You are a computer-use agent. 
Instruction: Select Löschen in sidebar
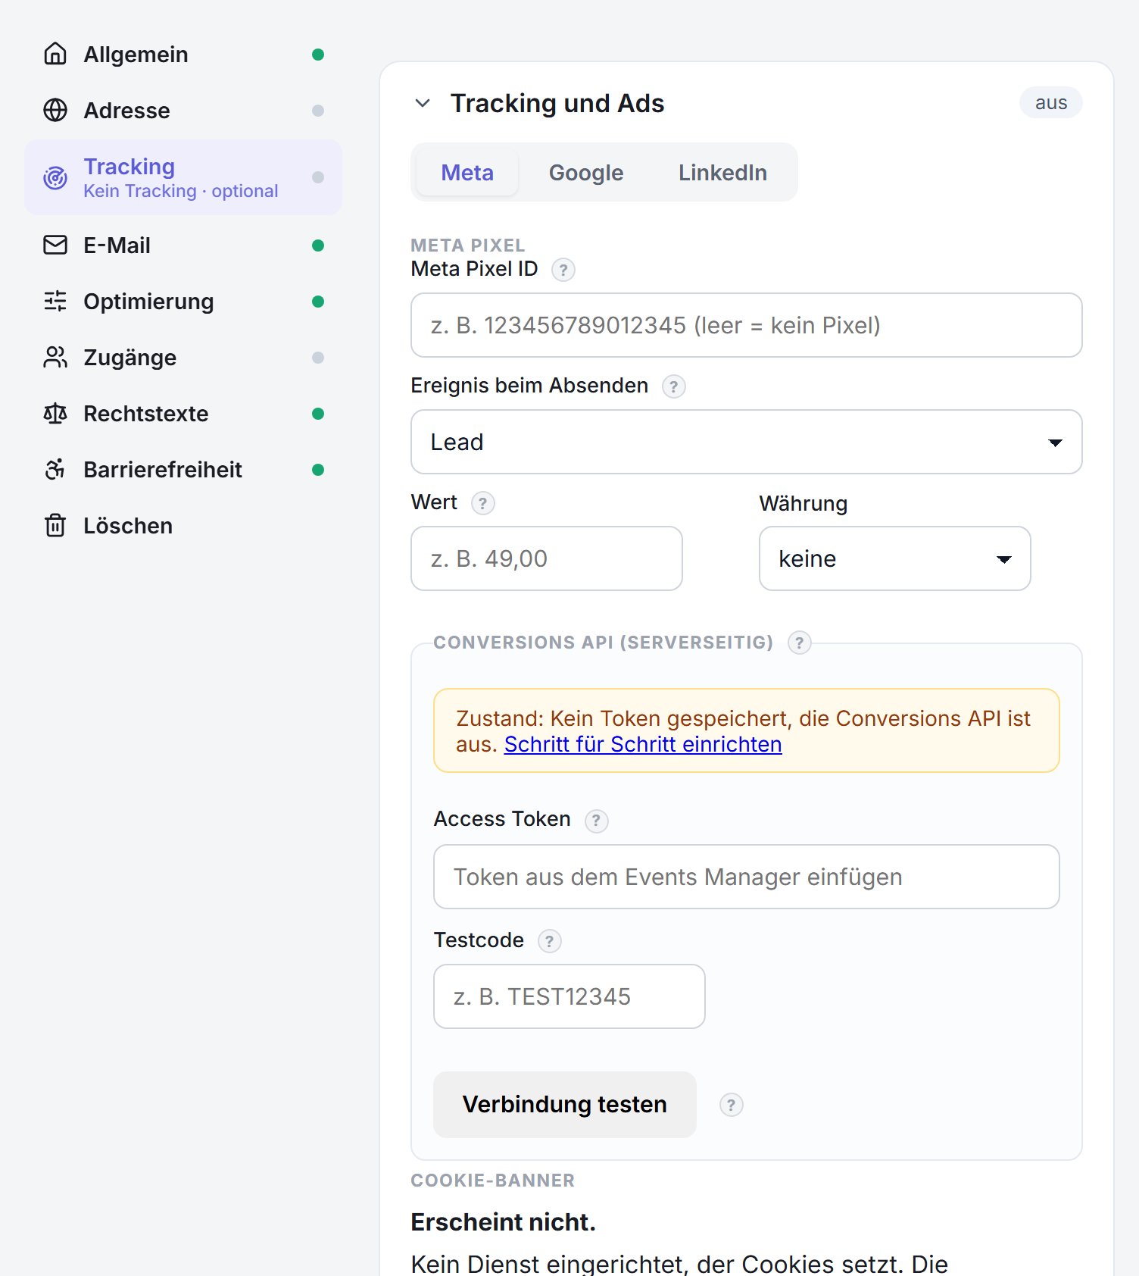coord(183,526)
